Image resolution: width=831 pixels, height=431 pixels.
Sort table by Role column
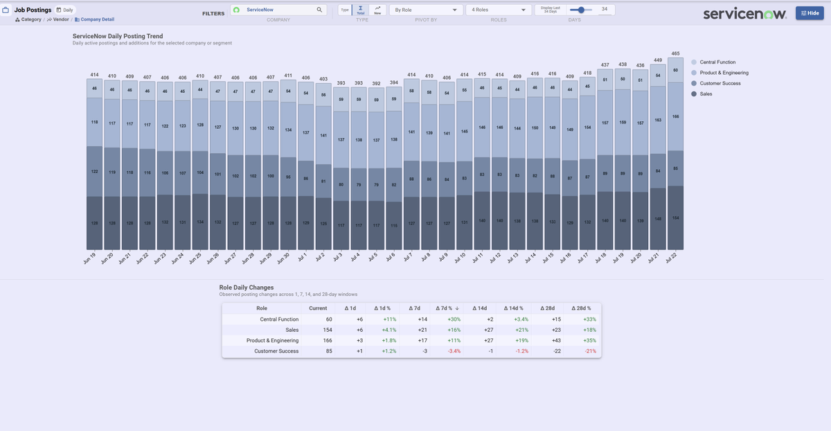(261, 308)
